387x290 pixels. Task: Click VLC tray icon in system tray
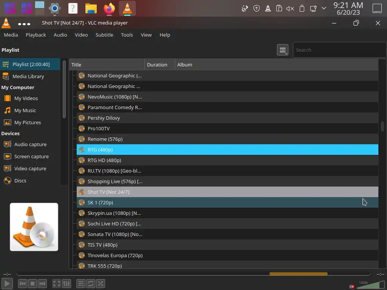pyautogui.click(x=268, y=9)
